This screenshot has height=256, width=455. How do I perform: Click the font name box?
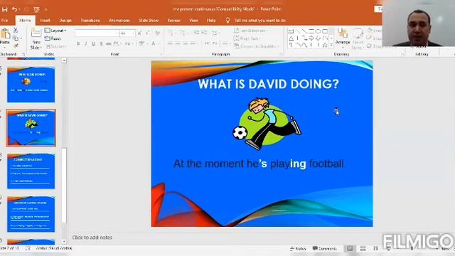pos(97,33)
